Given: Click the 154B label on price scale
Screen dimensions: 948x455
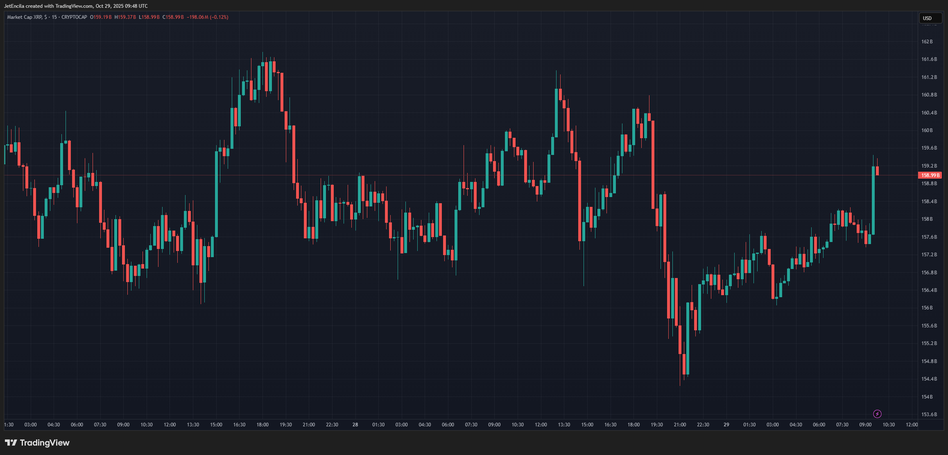Looking at the screenshot, I should pyautogui.click(x=927, y=397).
